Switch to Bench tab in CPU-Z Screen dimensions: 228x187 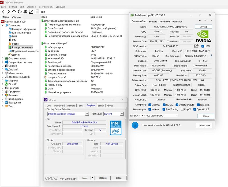(101, 106)
